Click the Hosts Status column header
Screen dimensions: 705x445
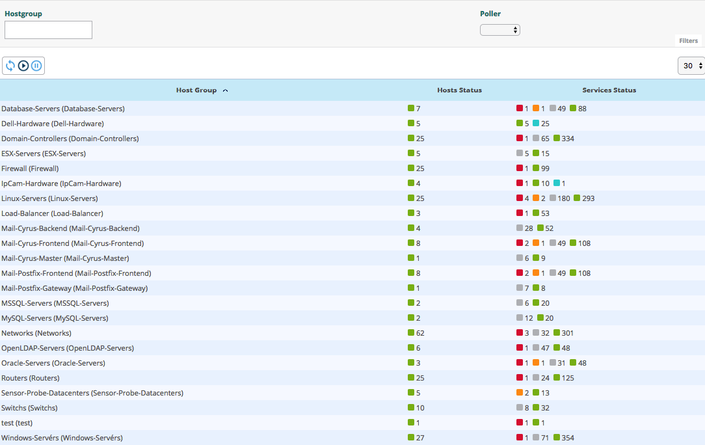(459, 90)
